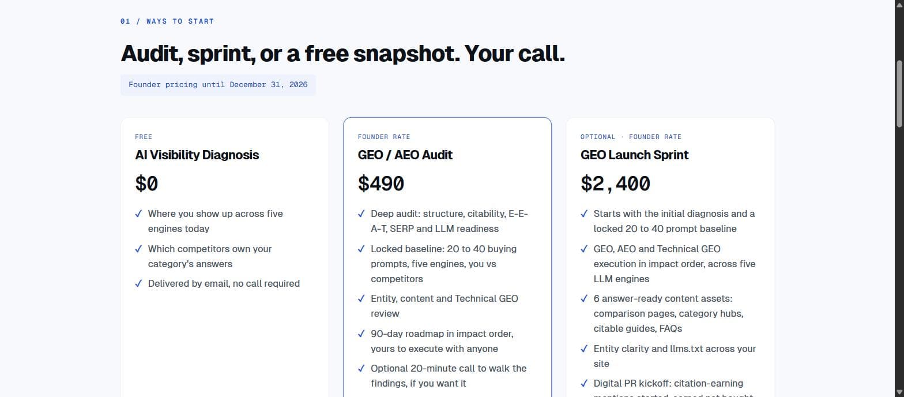Click the scrollbar up arrow
Screen dimensions: 904x397
899,5
